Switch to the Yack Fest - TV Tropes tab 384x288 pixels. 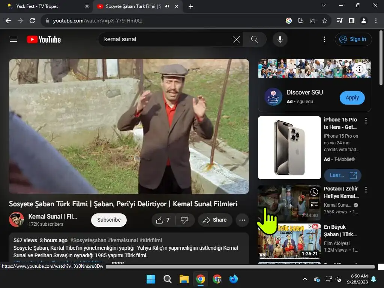(46, 6)
